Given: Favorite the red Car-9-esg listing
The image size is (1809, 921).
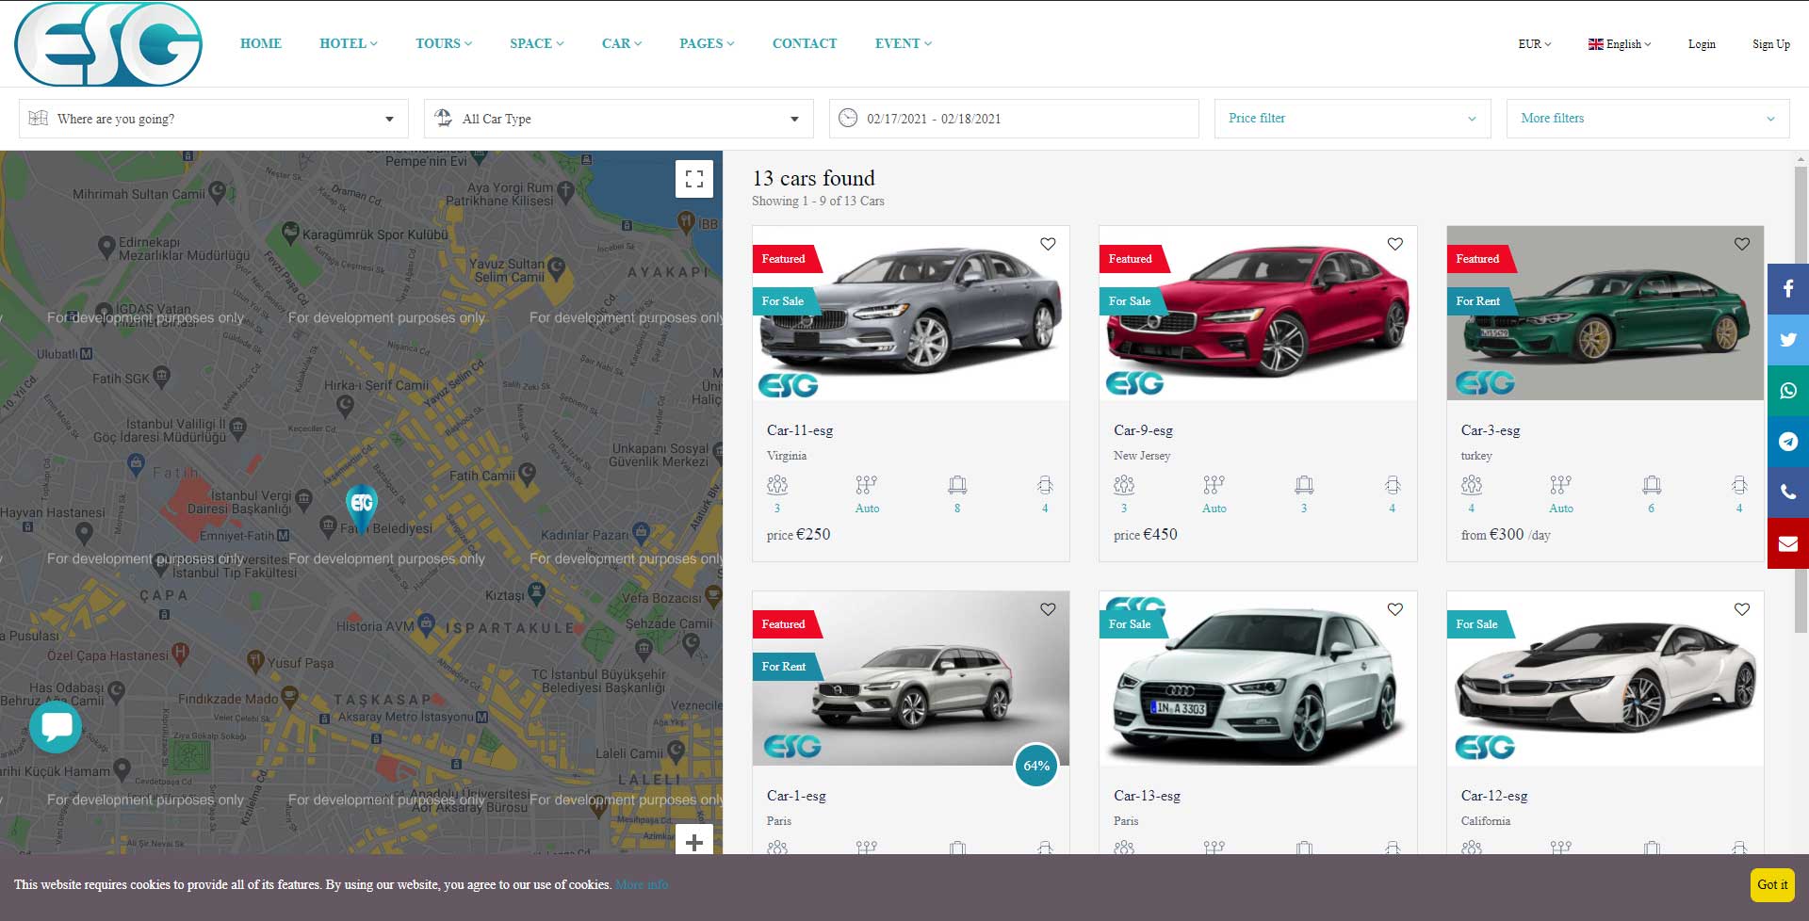Looking at the screenshot, I should coord(1394,244).
